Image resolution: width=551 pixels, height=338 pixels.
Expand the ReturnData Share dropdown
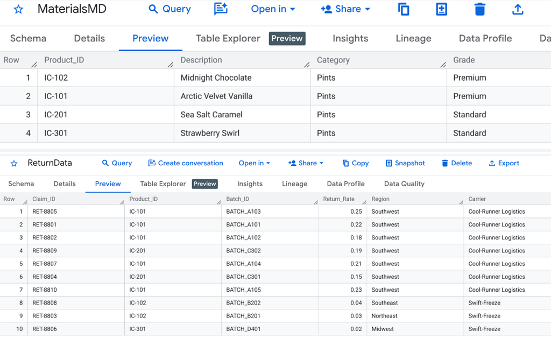coord(306,163)
